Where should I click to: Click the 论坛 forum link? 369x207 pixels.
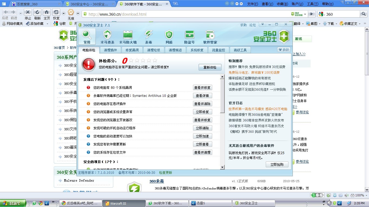point(253,25)
